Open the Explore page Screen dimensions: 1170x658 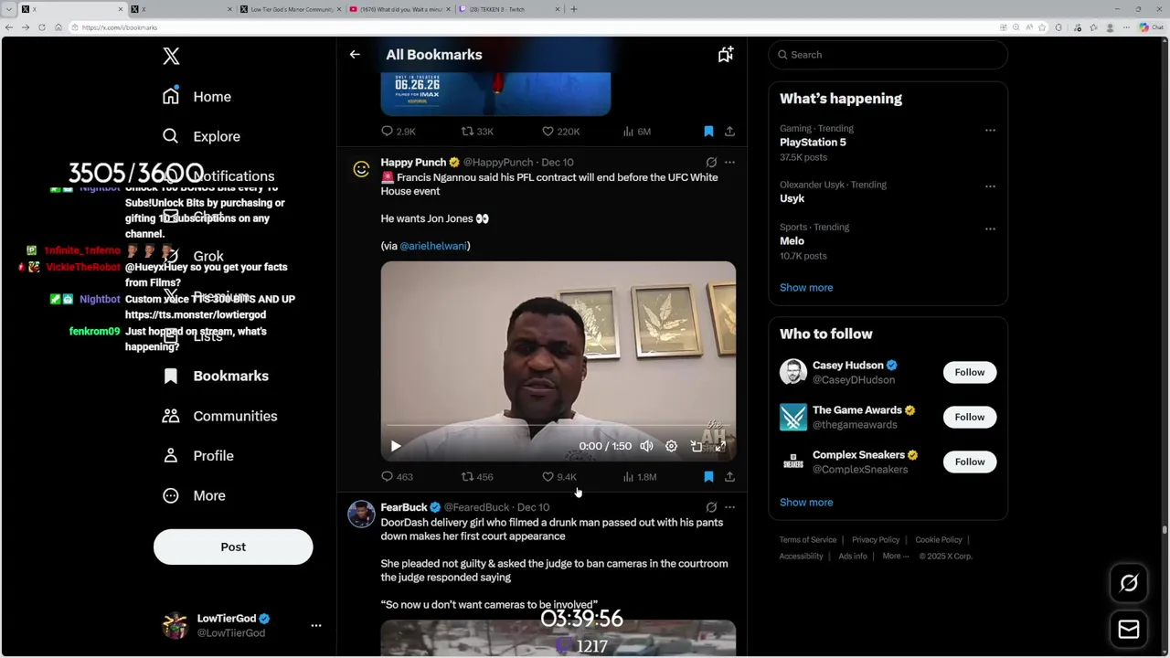pyautogui.click(x=201, y=136)
